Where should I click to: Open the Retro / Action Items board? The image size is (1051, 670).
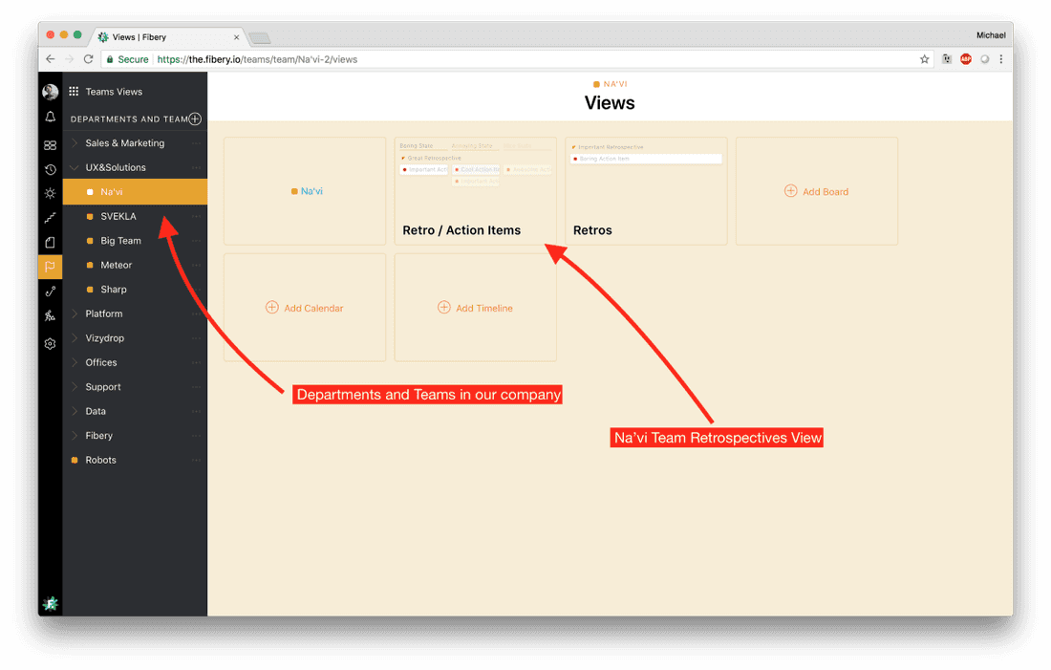(475, 191)
